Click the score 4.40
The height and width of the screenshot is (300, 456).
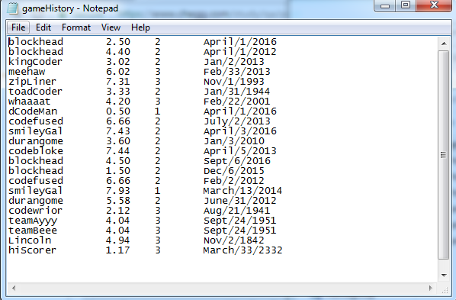coord(117,52)
